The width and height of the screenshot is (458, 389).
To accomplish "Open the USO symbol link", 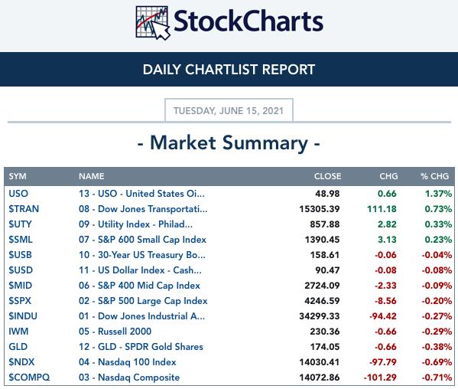I will coord(18,194).
